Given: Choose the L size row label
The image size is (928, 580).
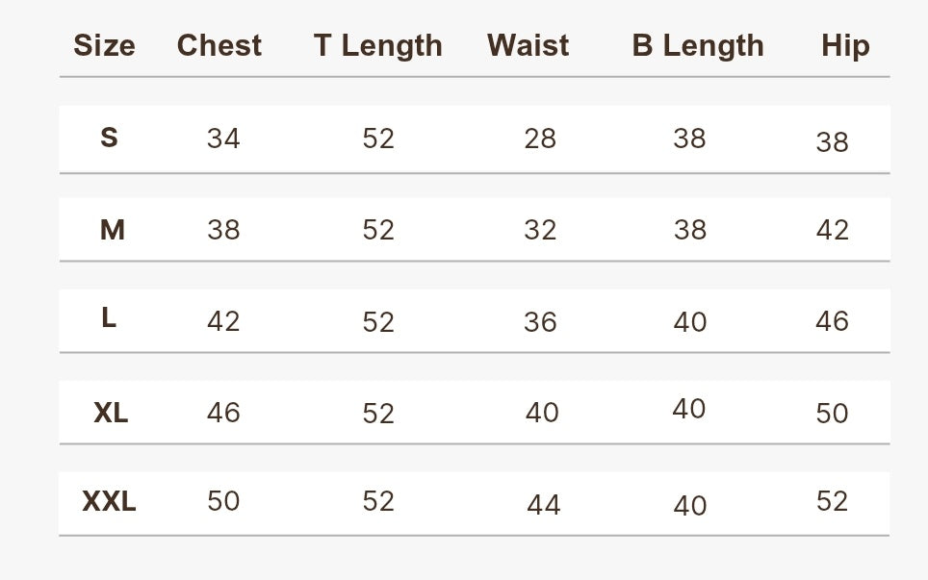Looking at the screenshot, I should 109,318.
